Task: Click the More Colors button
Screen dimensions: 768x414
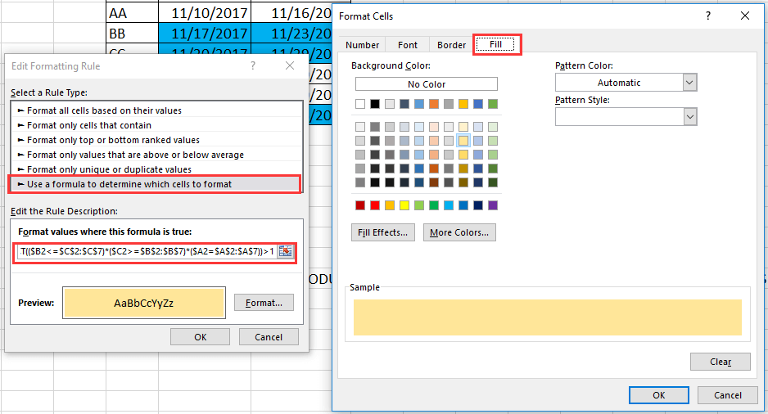Action: tap(459, 232)
